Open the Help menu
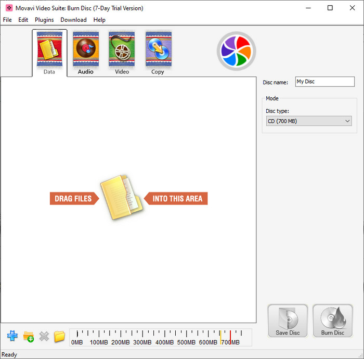This screenshot has height=359, width=364. click(99, 20)
